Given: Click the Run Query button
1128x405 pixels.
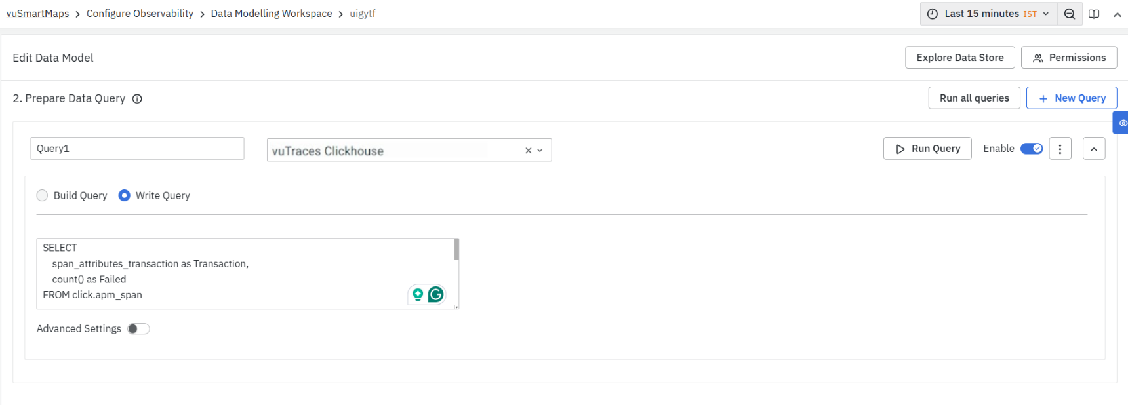Looking at the screenshot, I should tap(927, 149).
